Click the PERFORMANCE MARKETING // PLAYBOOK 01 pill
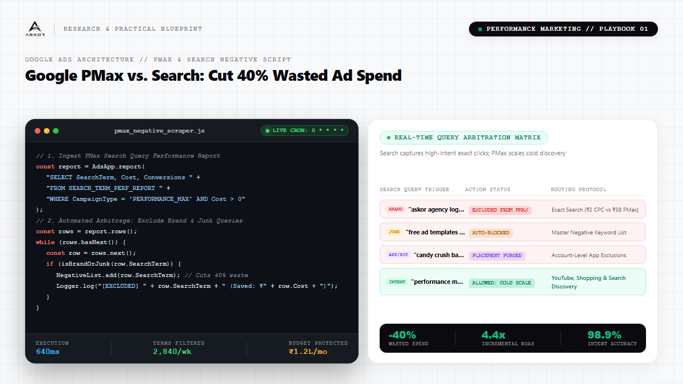Viewport: 683px width, 384px height. pos(563,29)
